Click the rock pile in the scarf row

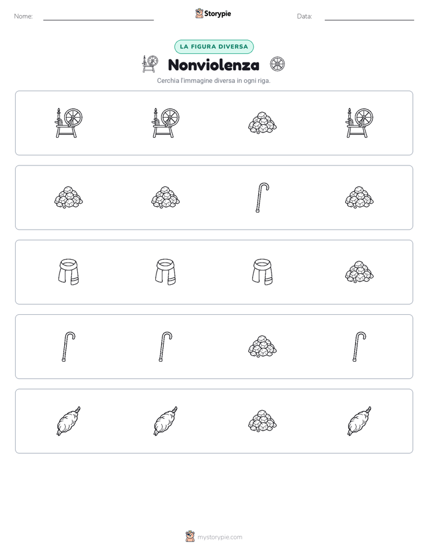pos(359,272)
